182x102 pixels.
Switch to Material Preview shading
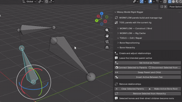coord(177,2)
